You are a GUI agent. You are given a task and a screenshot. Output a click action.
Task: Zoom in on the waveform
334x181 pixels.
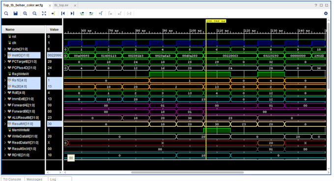pyautogui.click(x=25, y=13)
